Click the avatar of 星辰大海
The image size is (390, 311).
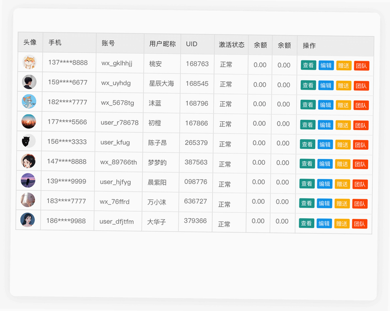click(29, 82)
